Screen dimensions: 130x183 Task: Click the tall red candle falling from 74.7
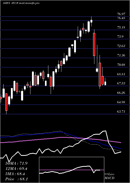pyautogui.click(x=94, y=44)
